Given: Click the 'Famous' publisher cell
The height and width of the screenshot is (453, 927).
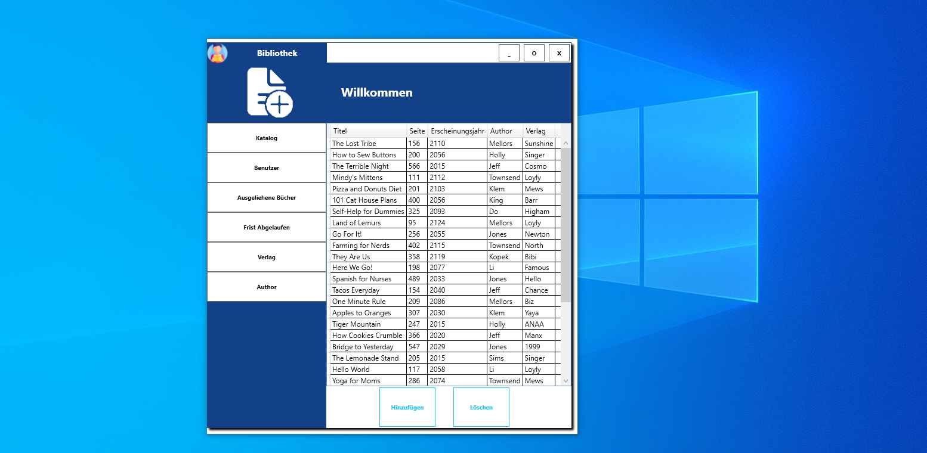Looking at the screenshot, I should [539, 268].
